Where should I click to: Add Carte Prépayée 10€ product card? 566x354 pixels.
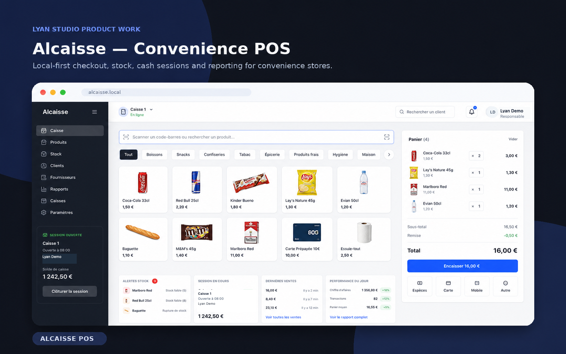tap(307, 239)
